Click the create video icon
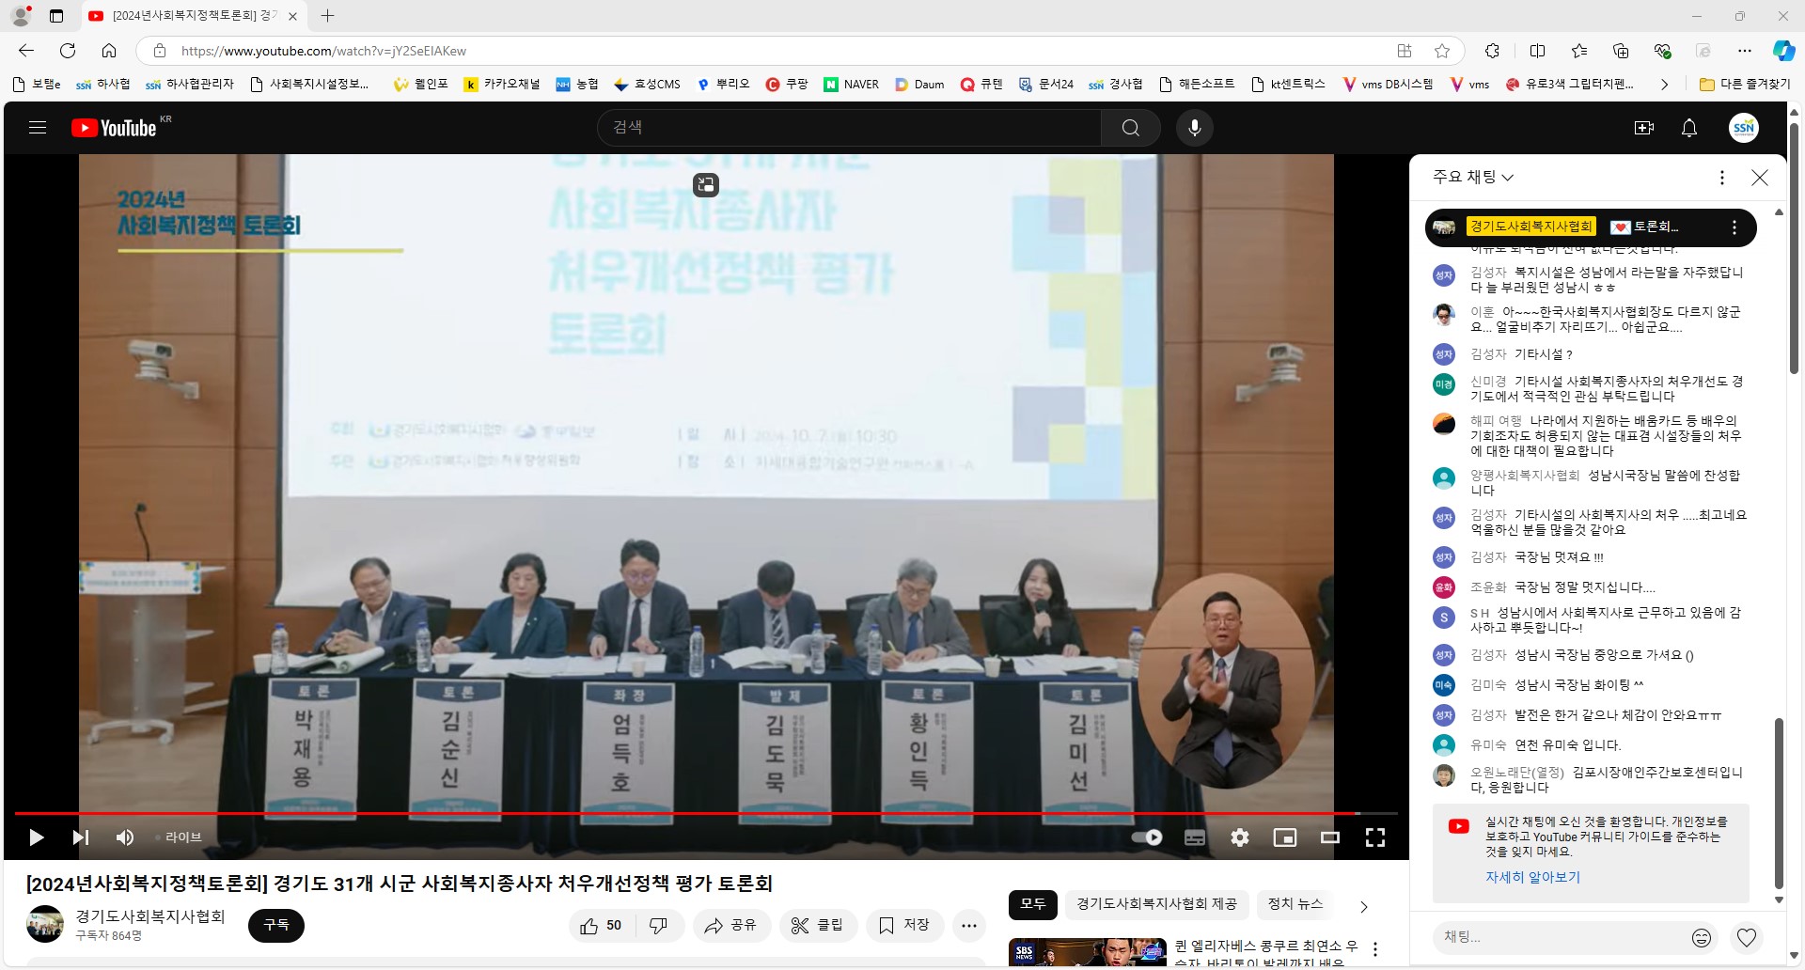The image size is (1805, 970). coord(1644,128)
